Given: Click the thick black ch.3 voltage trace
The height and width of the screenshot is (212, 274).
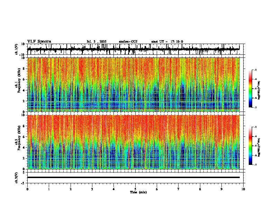Looking at the screenshot, I should (134, 177).
